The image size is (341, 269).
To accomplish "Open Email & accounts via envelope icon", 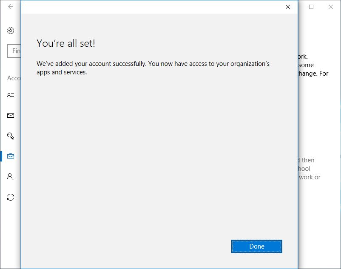I will tap(11, 115).
